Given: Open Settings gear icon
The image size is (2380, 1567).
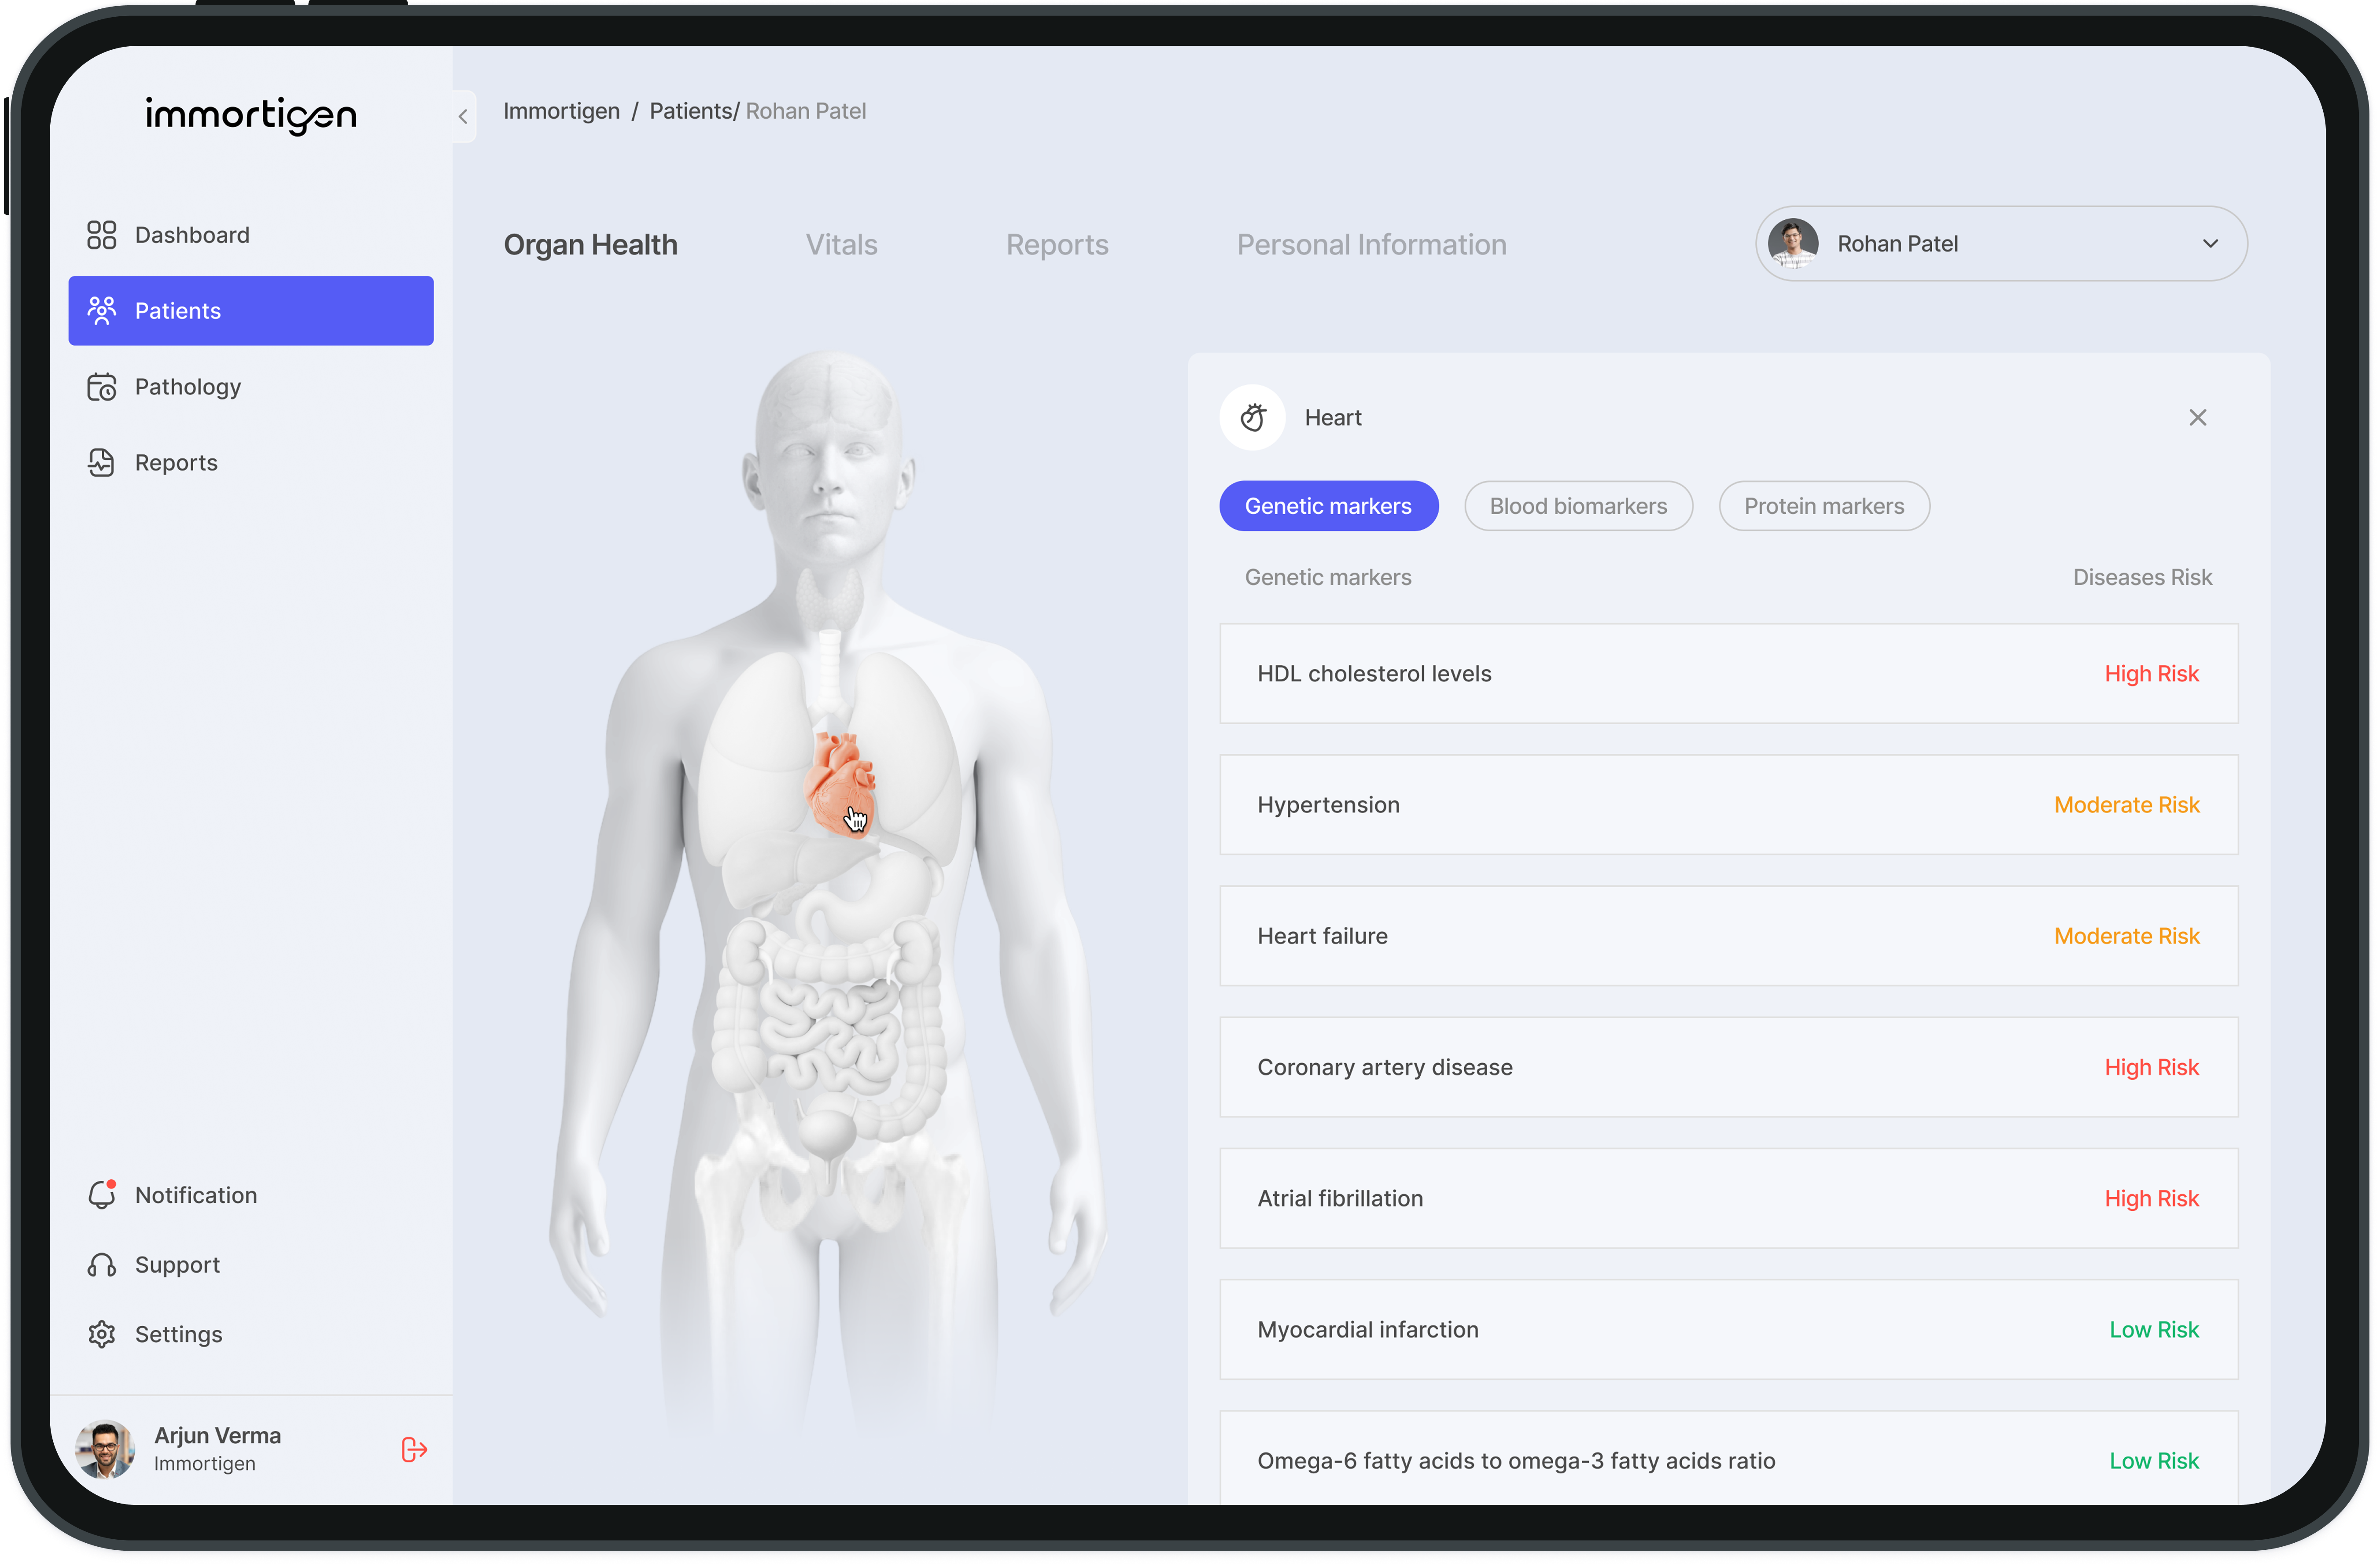Looking at the screenshot, I should 101,1334.
